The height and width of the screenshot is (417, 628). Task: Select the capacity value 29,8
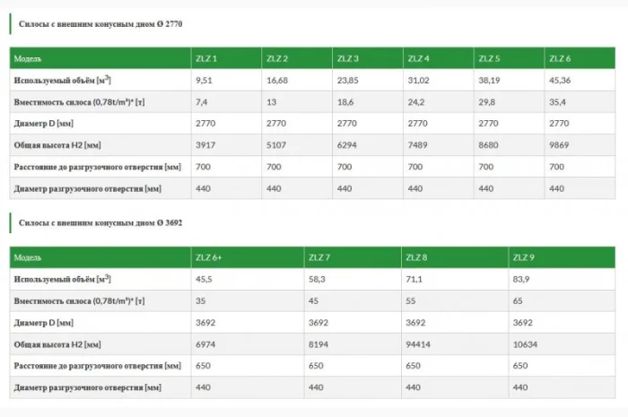click(487, 102)
